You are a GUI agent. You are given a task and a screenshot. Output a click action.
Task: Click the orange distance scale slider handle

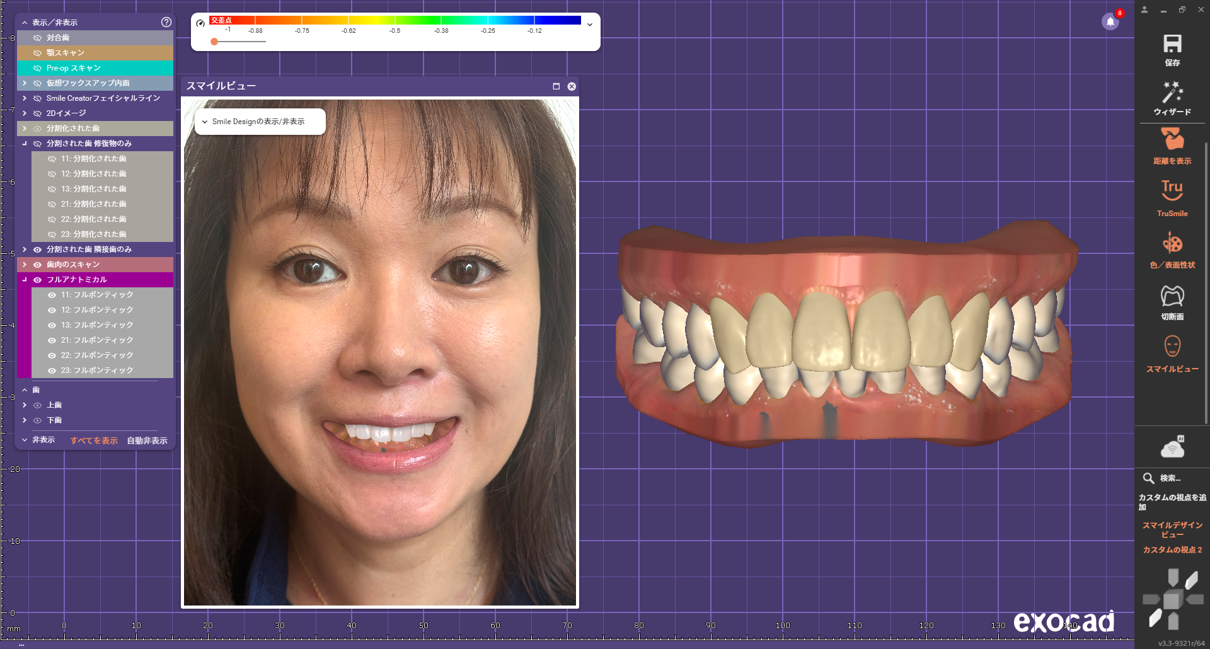[214, 42]
